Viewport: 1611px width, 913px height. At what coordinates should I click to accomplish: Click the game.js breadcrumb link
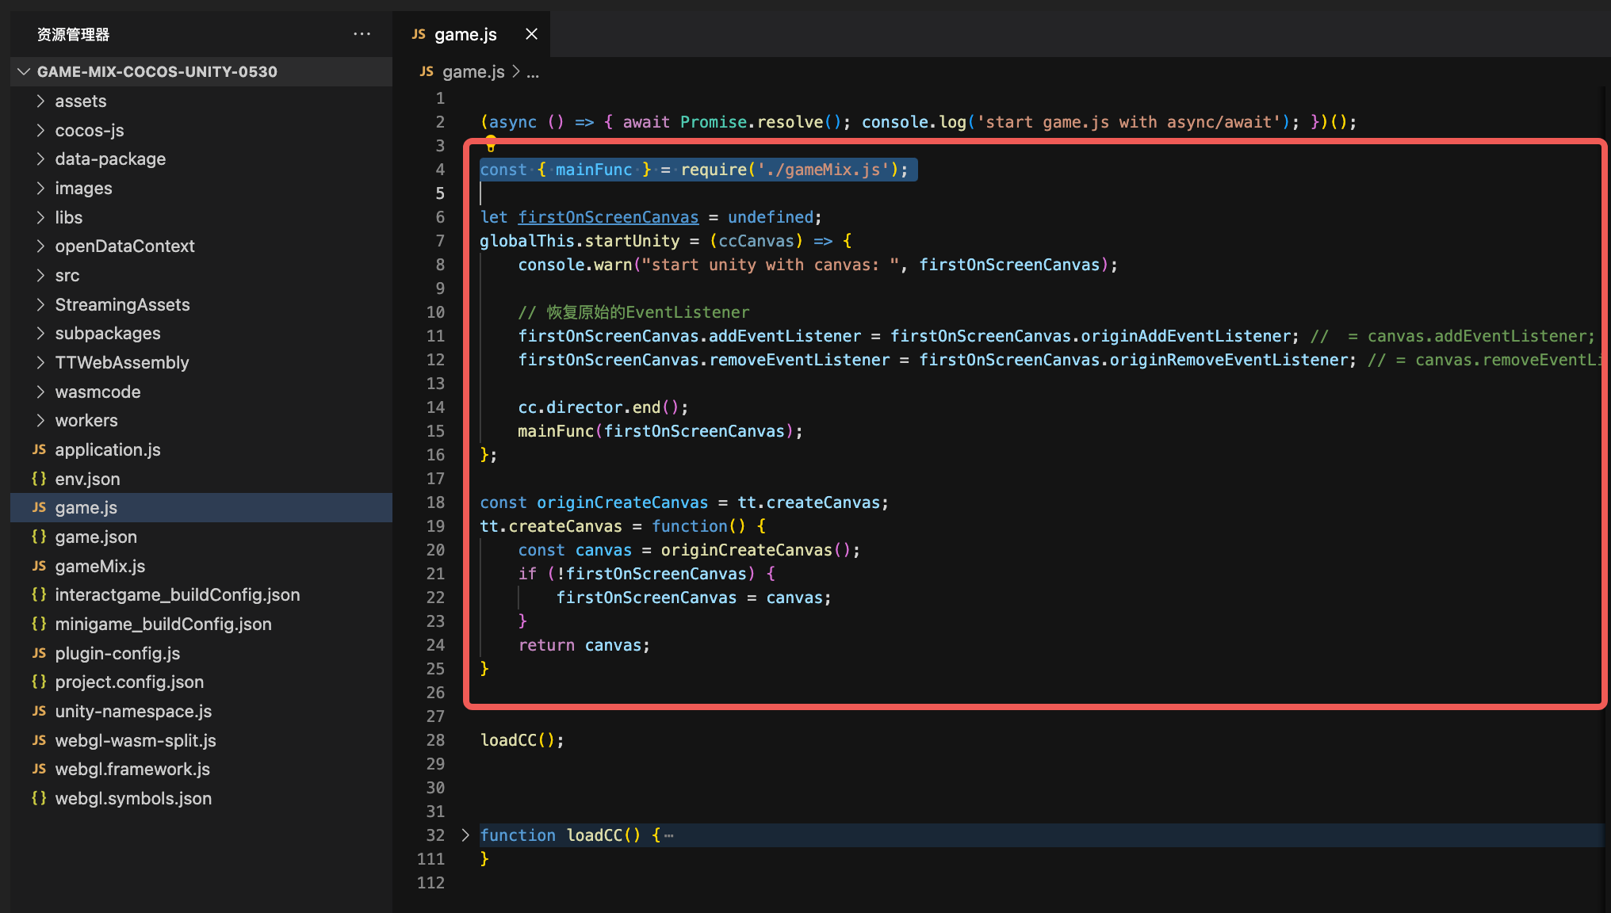coord(473,71)
